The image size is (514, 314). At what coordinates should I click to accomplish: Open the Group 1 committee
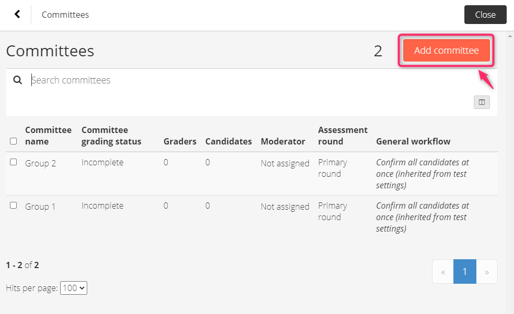pyautogui.click(x=40, y=206)
